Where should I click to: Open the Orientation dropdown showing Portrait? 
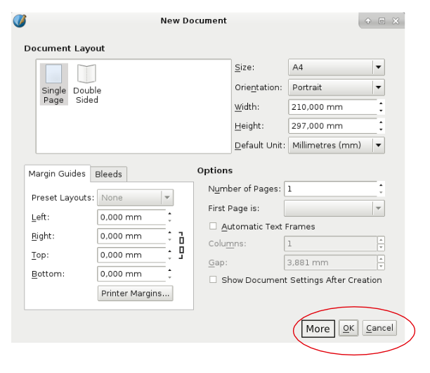point(337,87)
